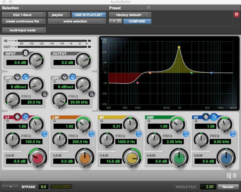Select the HPF high-pass filter type icon
The image size is (241, 192).
(26, 77)
